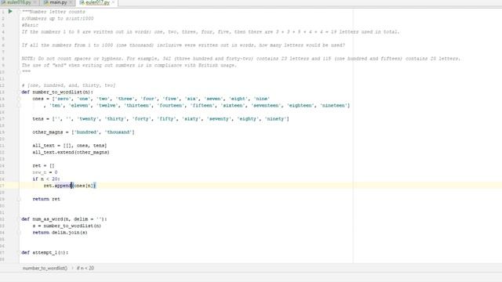This screenshot has width=502, height=282.
Task: Collapse the attempt_1 function definition
Action: 19,252
